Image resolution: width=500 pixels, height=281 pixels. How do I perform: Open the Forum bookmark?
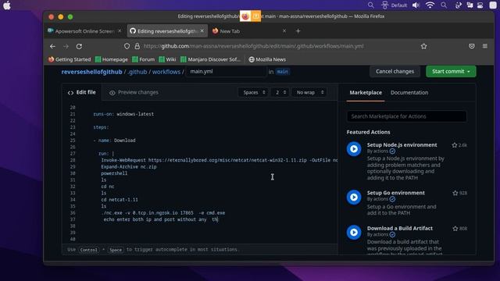pyautogui.click(x=143, y=59)
